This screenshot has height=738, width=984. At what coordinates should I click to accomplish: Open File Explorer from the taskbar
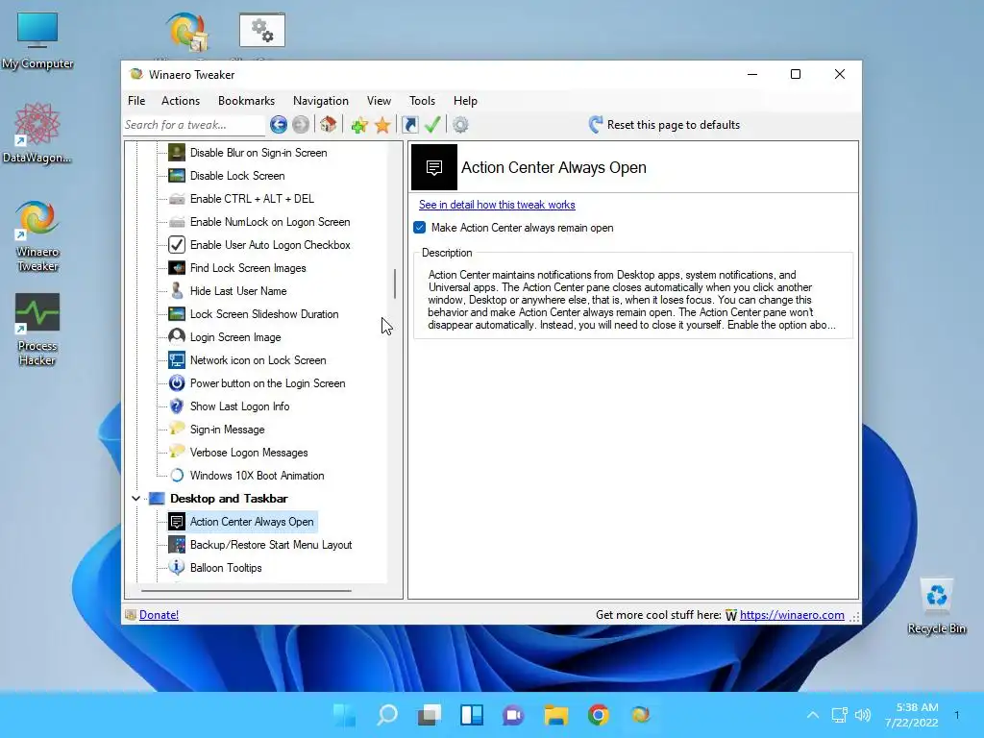556,715
